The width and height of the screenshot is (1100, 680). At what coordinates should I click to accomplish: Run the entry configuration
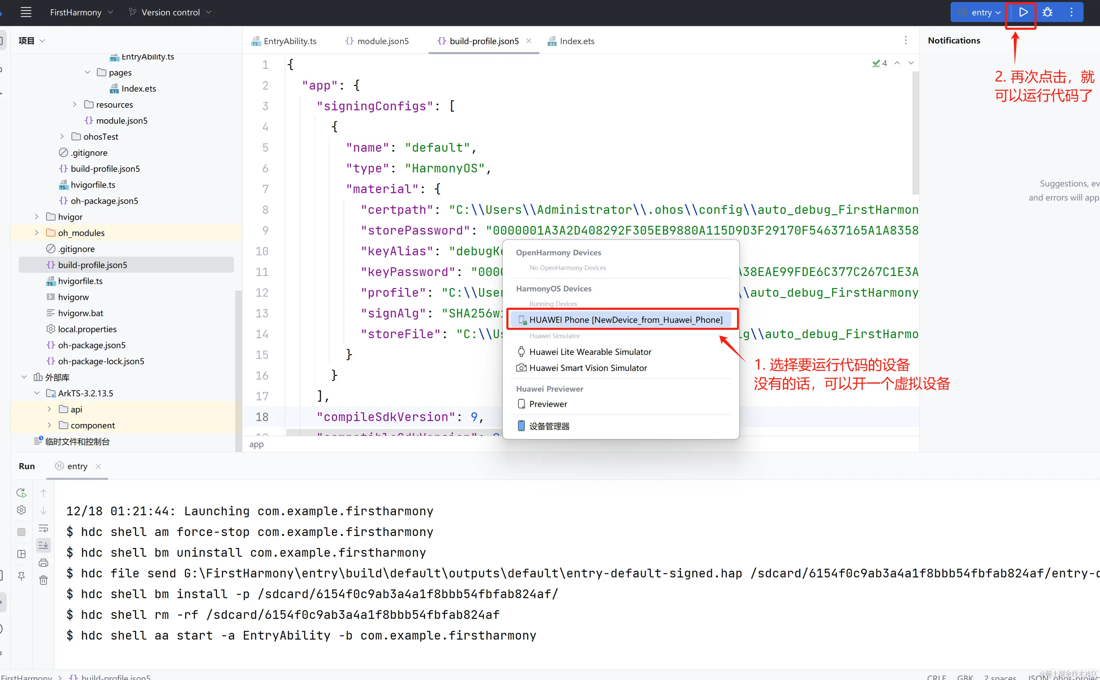[x=1023, y=12]
